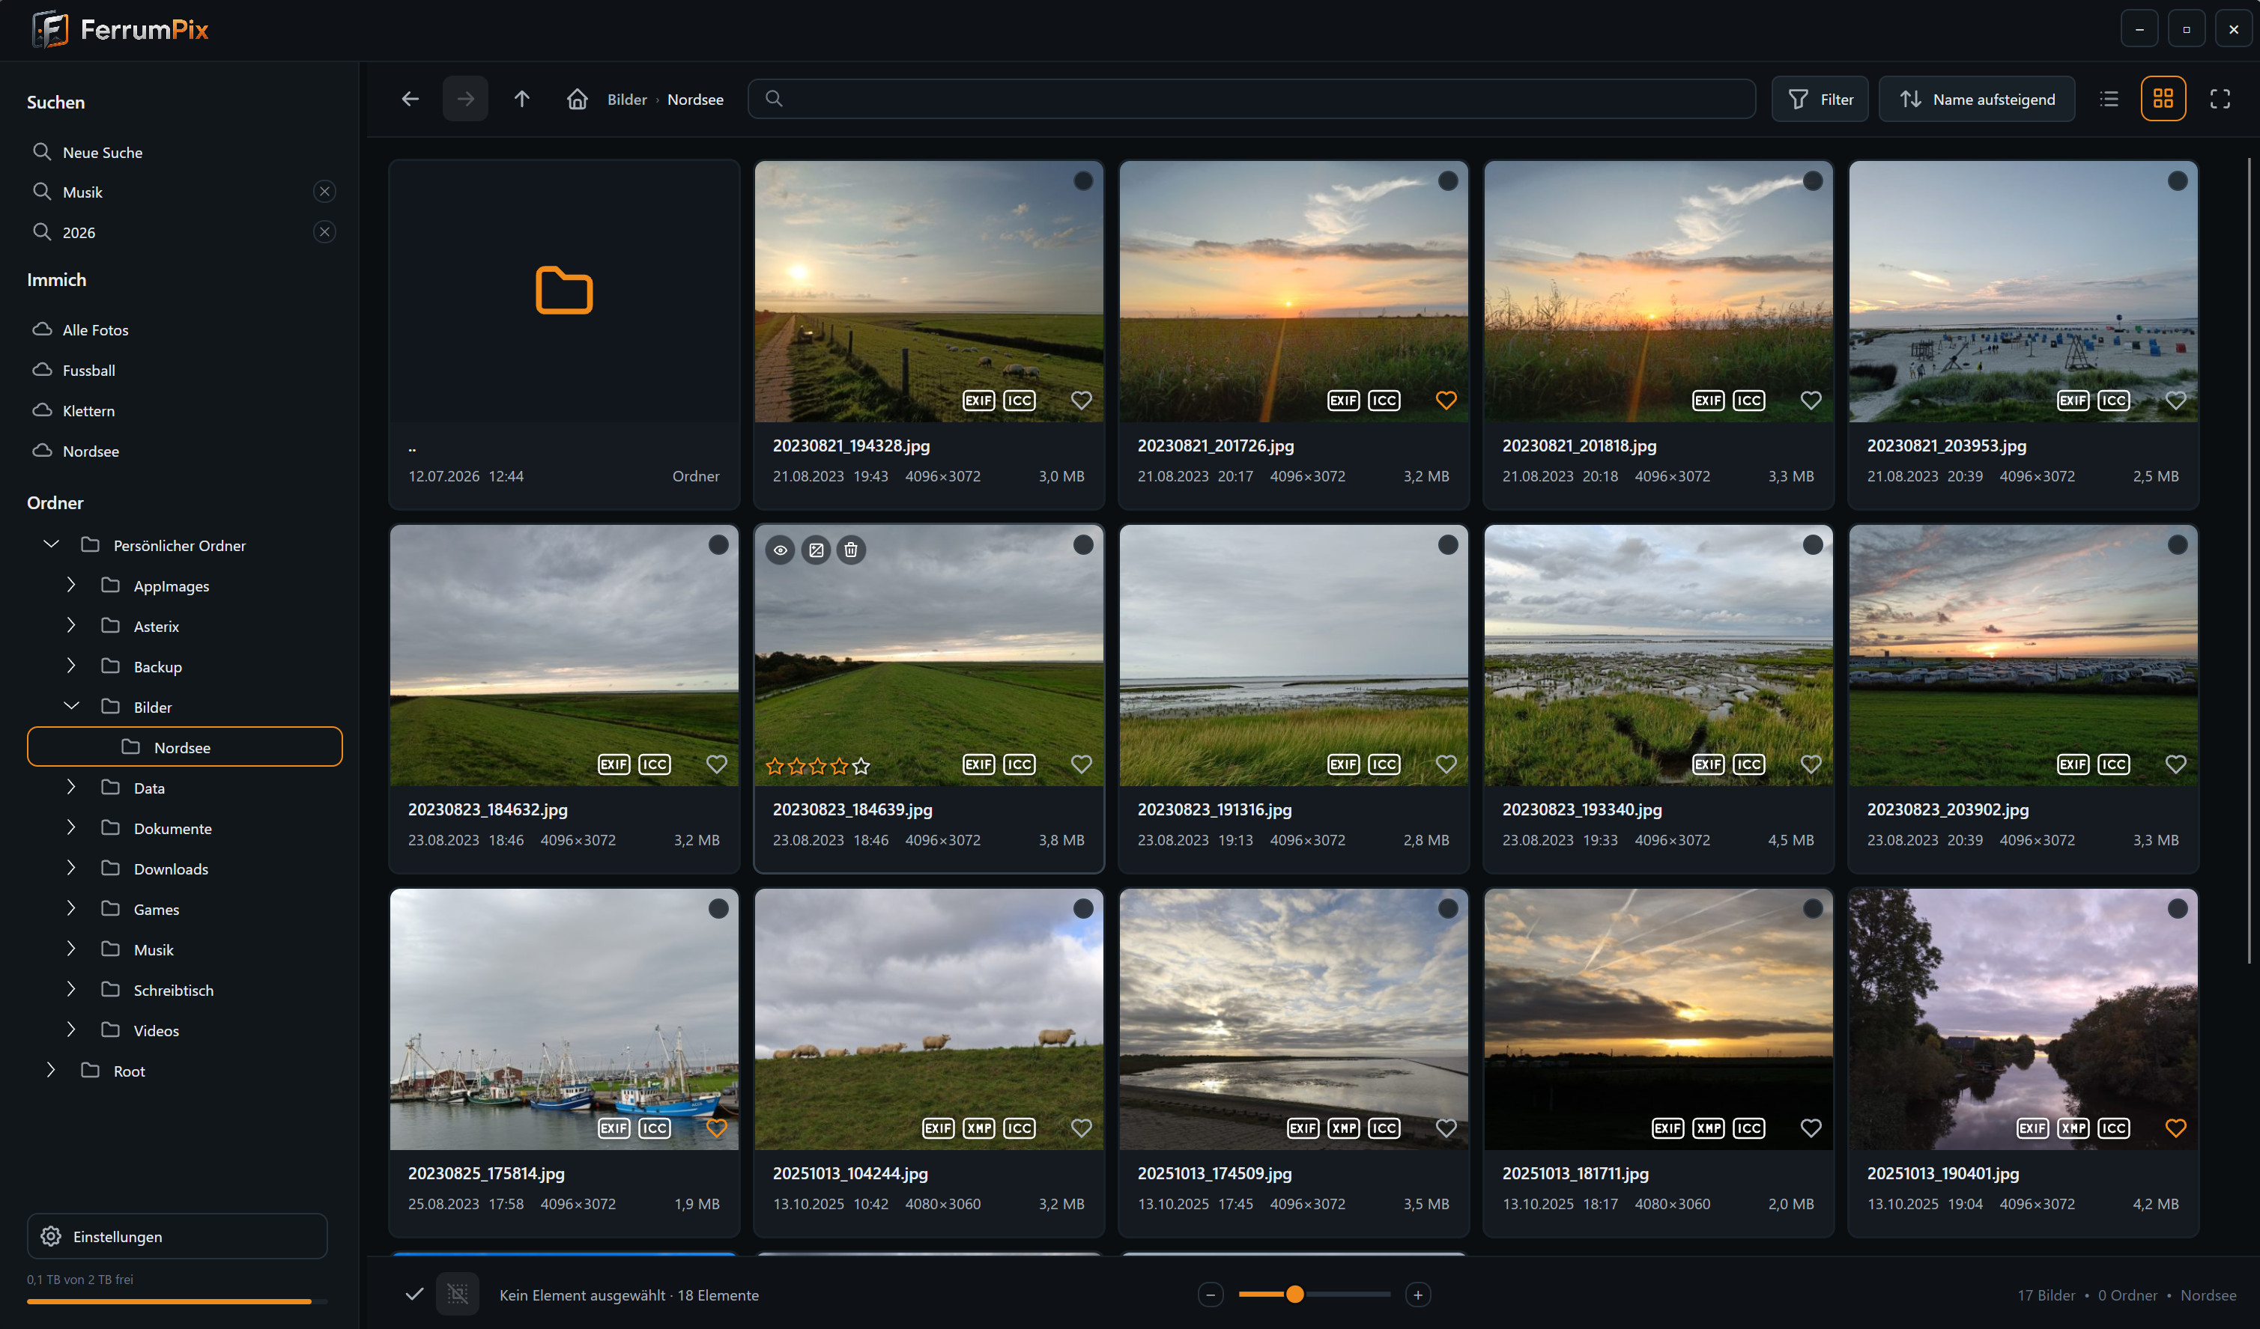This screenshot has width=2260, height=1329.
Task: Unfavorite 20230825_175814.jpg
Action: coord(717,1128)
